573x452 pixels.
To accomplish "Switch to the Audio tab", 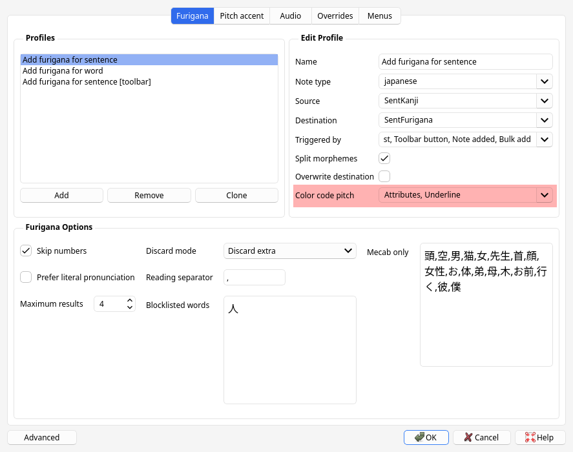I will tap(290, 15).
